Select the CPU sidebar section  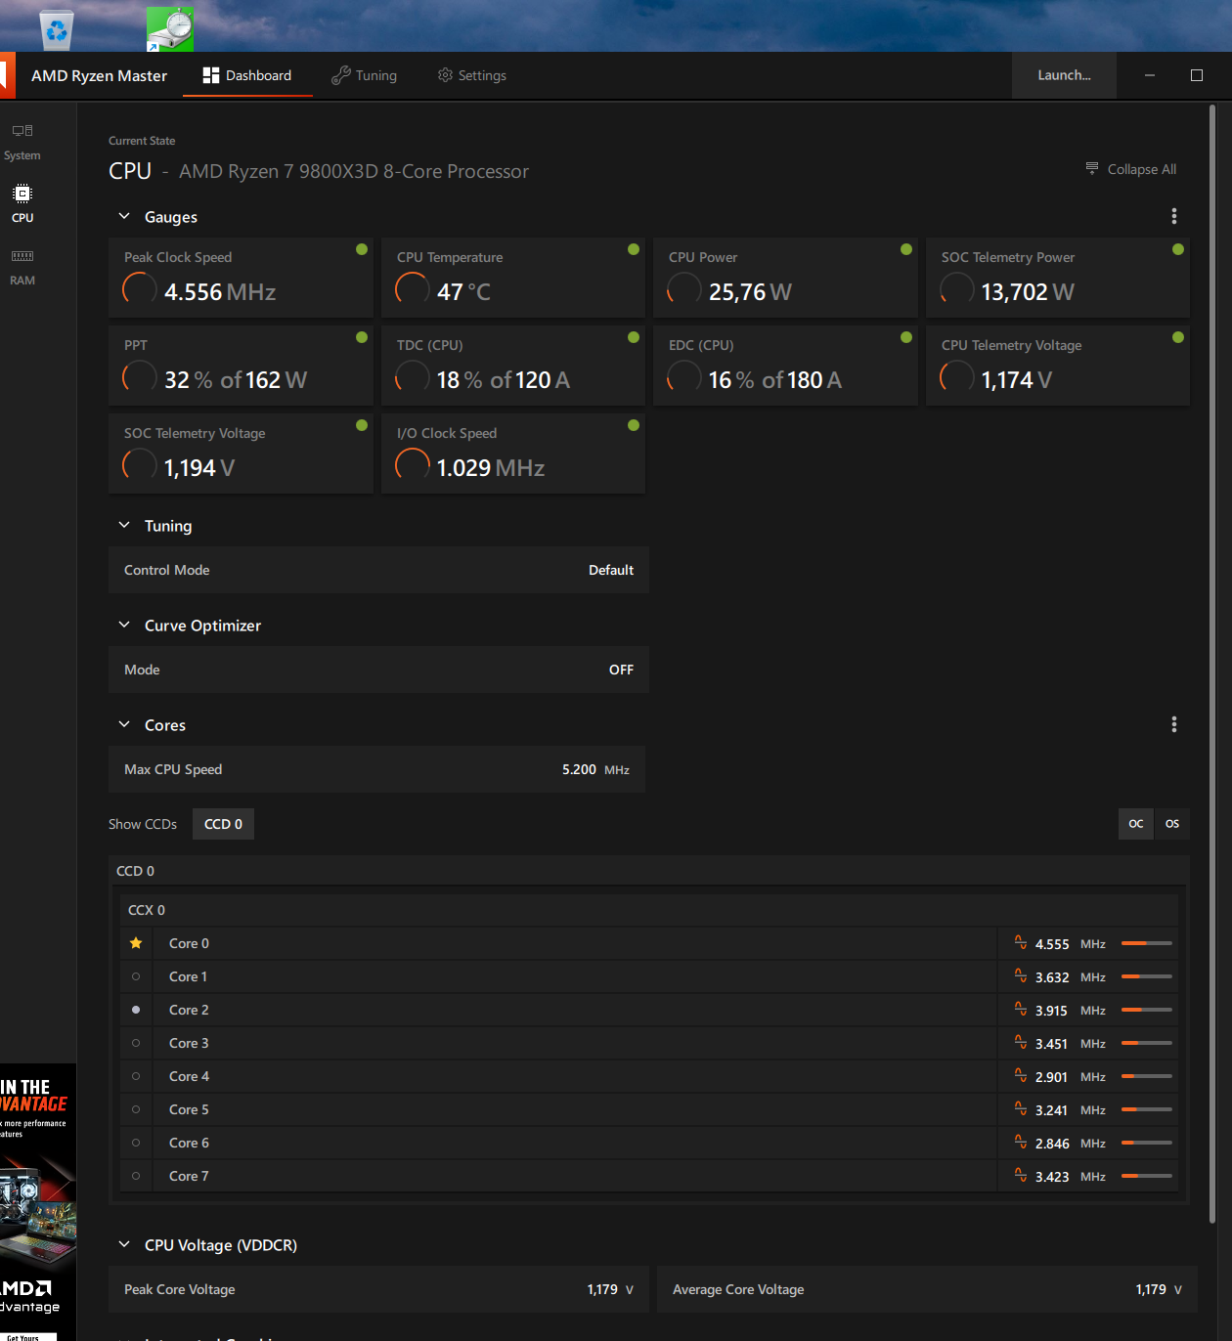click(22, 204)
